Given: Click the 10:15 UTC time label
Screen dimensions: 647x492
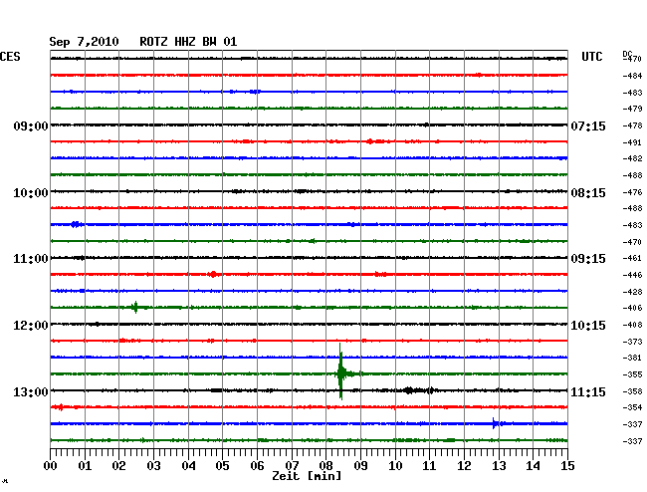Looking at the screenshot, I should 588,326.
